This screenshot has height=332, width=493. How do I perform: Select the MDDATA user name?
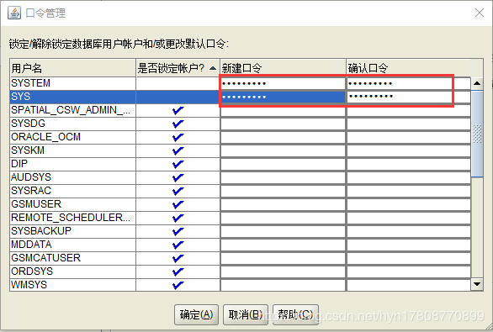31,245
